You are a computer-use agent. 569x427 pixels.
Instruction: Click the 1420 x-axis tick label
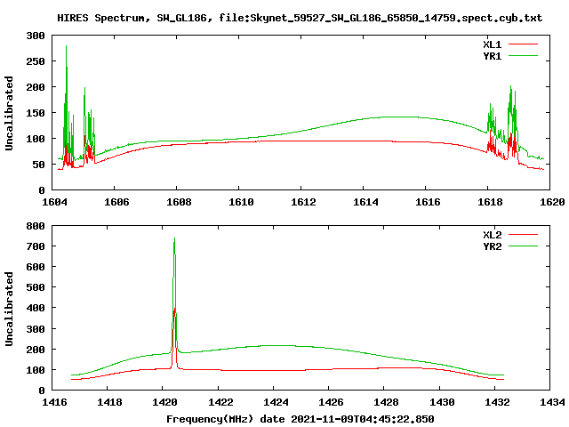coord(164,402)
